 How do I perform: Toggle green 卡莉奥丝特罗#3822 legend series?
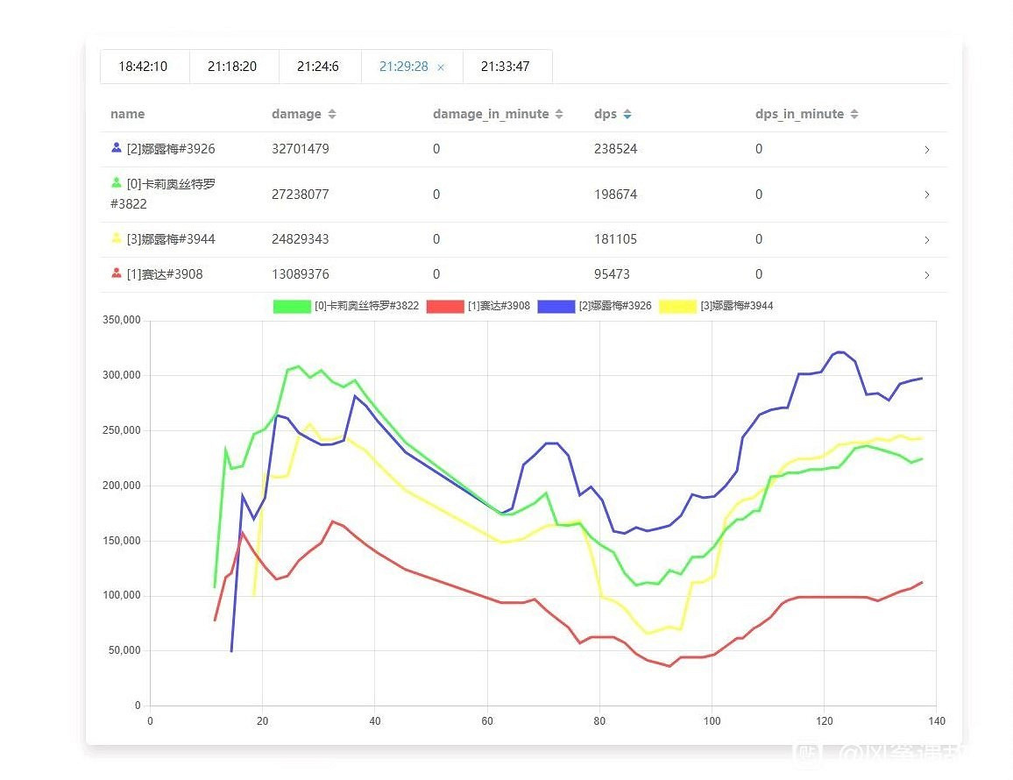(x=293, y=307)
